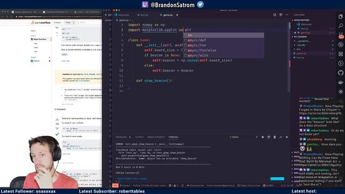
Task: Click the orange remote indicator in status bar
Action: (x=115, y=185)
